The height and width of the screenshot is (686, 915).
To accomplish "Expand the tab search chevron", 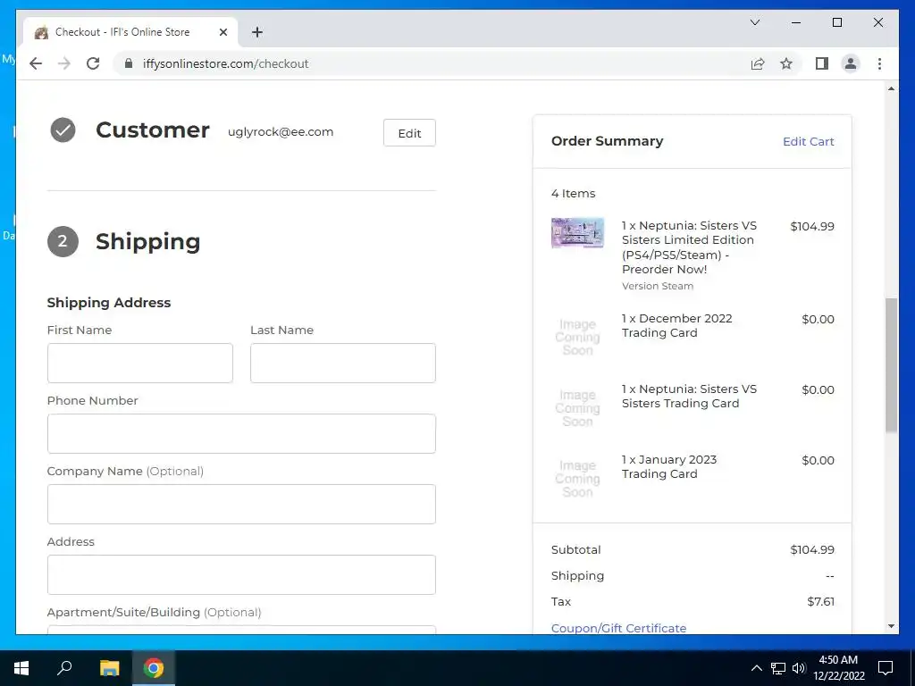I will pos(754,22).
